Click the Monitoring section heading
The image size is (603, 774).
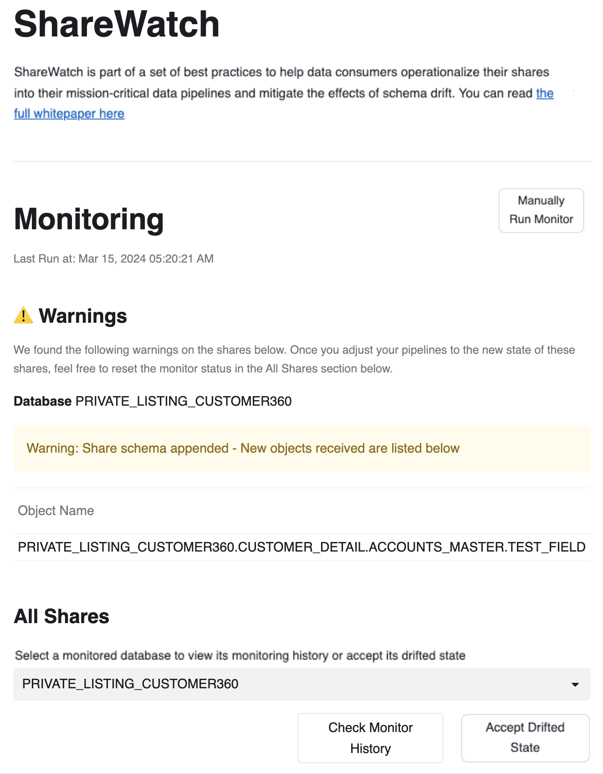point(89,219)
